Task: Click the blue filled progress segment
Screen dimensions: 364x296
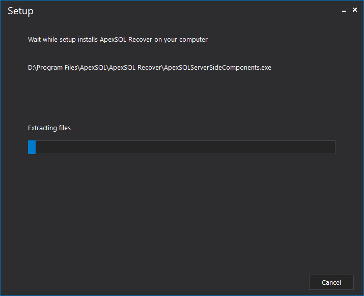Action: pos(32,147)
